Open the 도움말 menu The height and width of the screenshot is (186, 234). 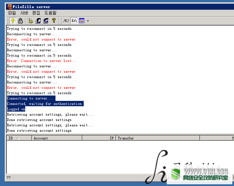[x=50, y=13]
